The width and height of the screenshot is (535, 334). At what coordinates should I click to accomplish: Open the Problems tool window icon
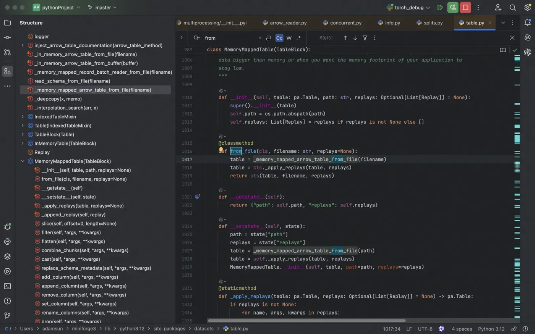pyautogui.click(x=7, y=301)
